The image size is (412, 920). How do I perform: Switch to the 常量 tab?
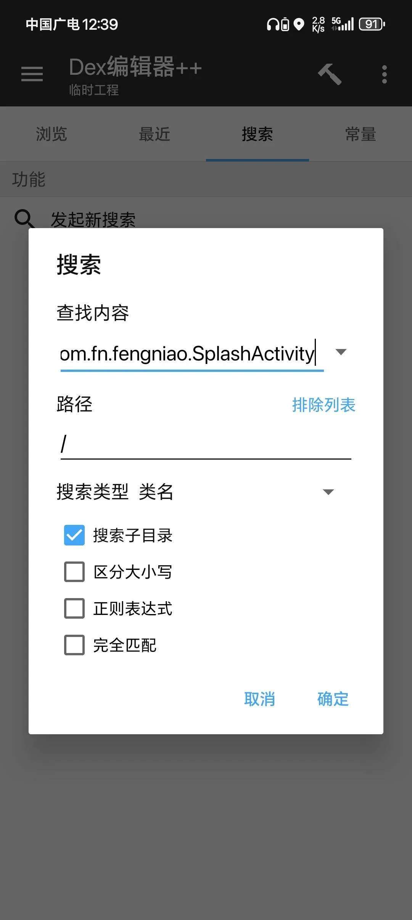coord(360,134)
